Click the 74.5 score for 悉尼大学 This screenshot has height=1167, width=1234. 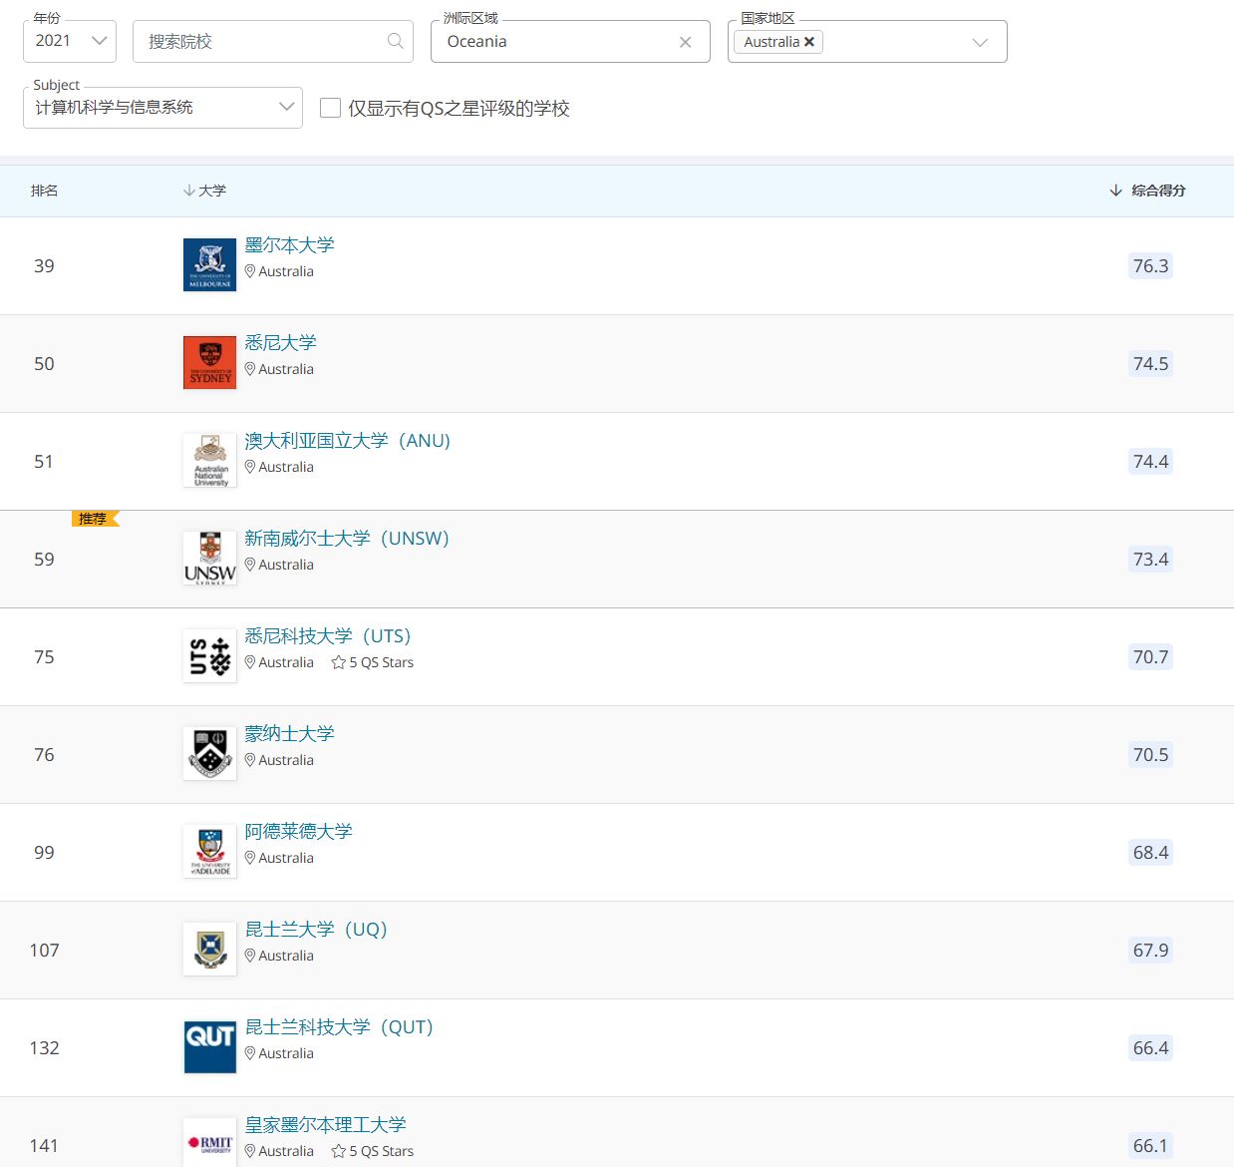pos(1150,364)
